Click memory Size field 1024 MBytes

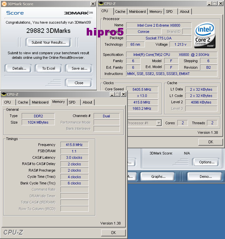[38, 122]
